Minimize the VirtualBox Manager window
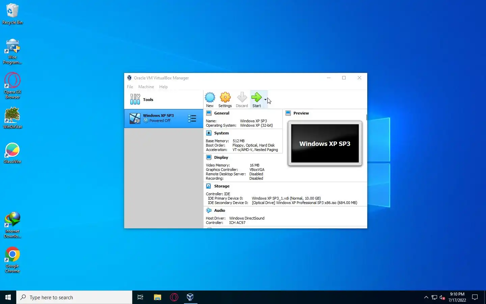 tap(328, 78)
